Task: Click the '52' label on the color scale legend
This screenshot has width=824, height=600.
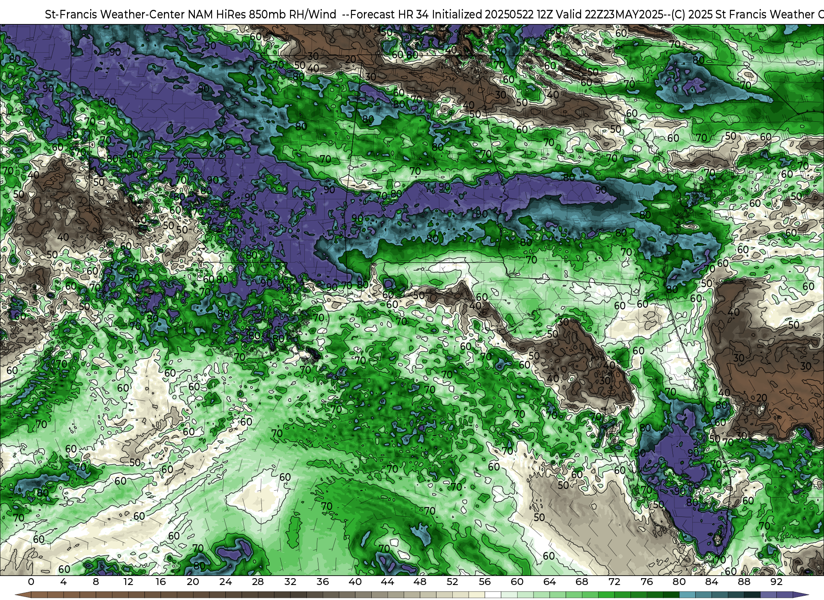Action: tap(452, 582)
